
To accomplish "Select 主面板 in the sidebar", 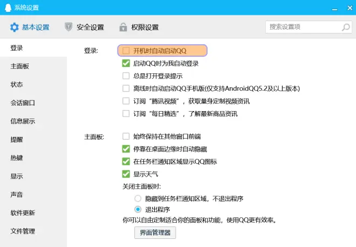I will [x=33, y=66].
